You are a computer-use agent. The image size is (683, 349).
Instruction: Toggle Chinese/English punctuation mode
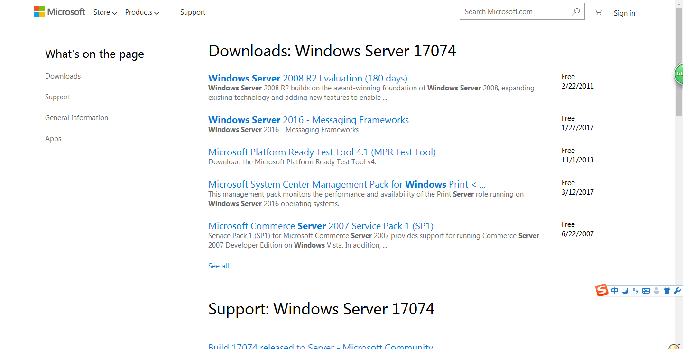click(636, 291)
